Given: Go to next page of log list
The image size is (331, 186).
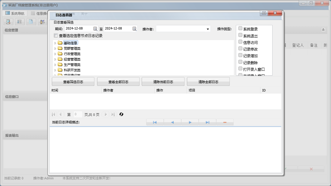Looking at the screenshot, I should (106, 114).
